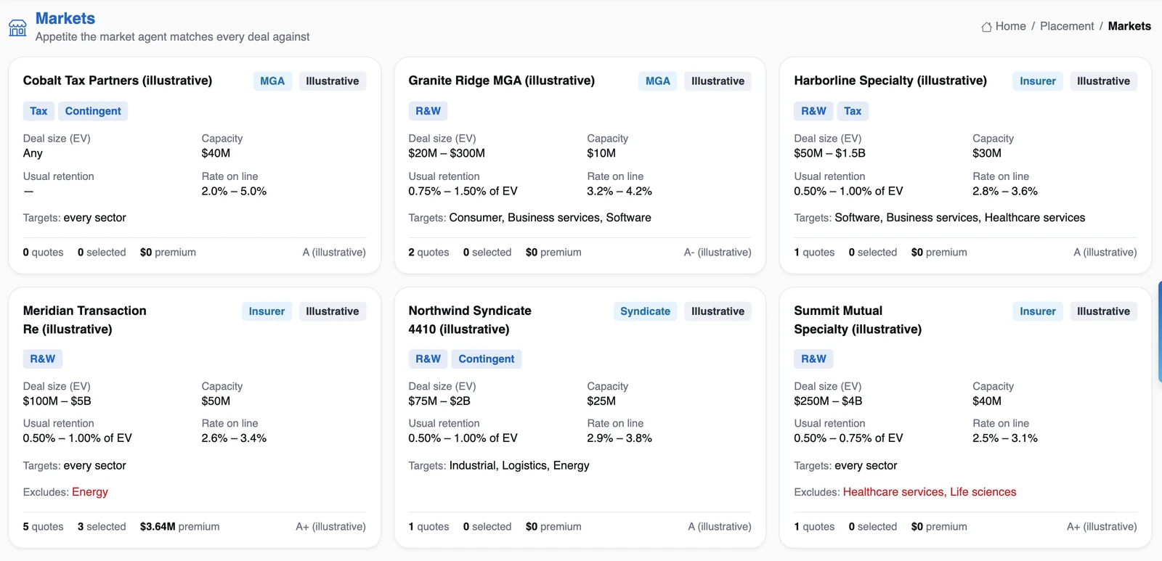The image size is (1162, 561).
Task: Click the Insurer badge on Harborline Specialty
Action: click(x=1038, y=81)
